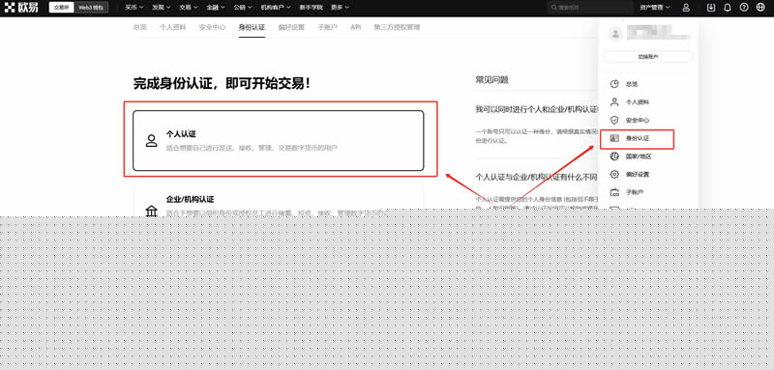
Task: Open the 子账户 tab
Action: 327,28
